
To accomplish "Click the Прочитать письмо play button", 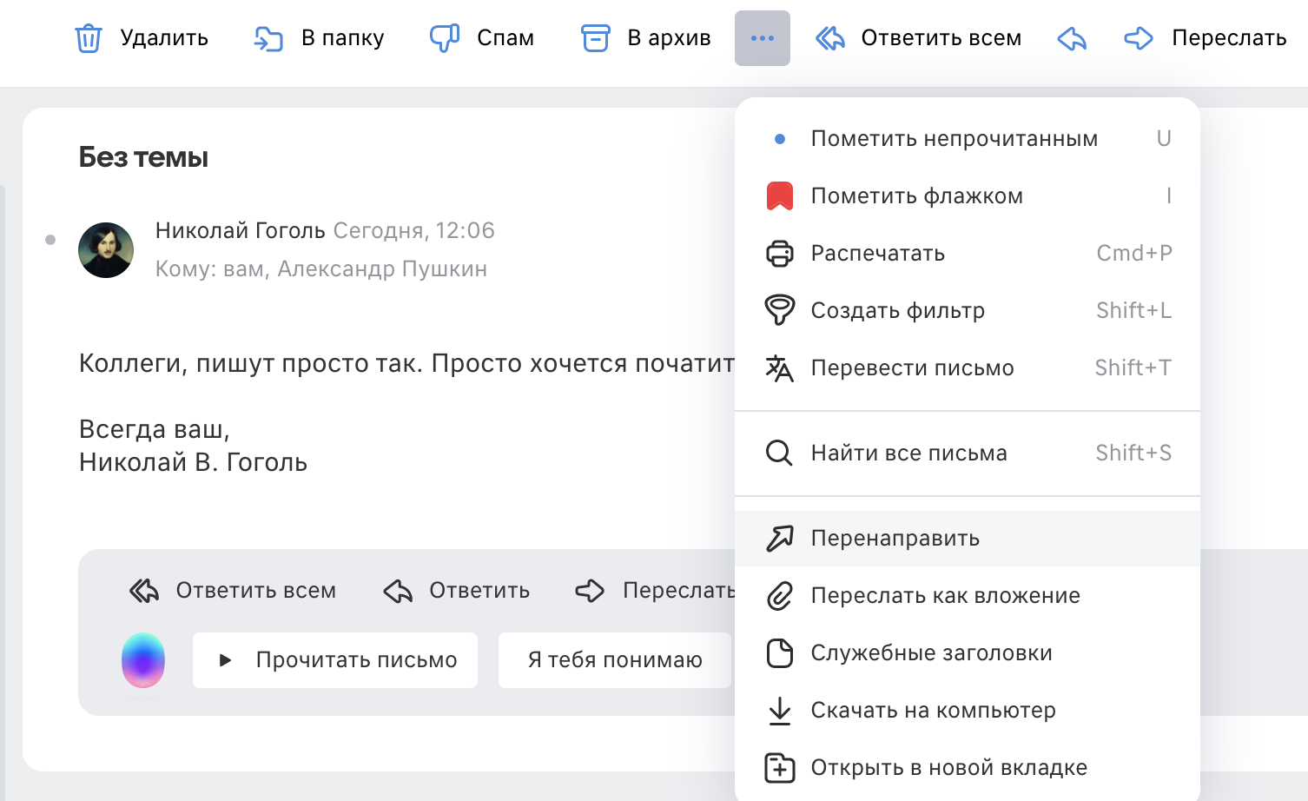I will [335, 660].
